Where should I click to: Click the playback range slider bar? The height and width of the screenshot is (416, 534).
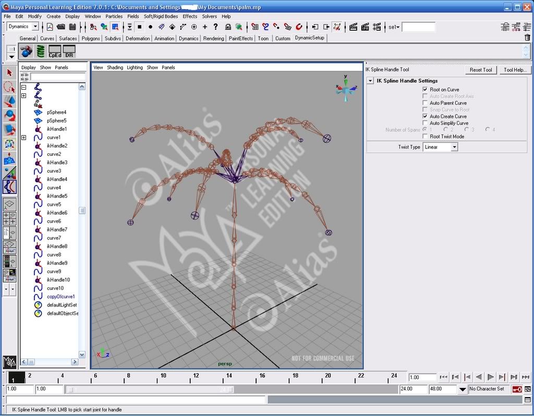(x=149, y=389)
